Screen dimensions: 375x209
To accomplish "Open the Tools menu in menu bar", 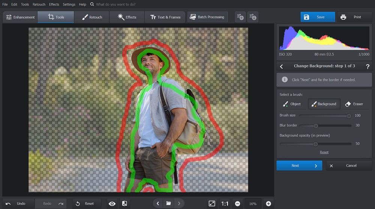I will (25, 4).
